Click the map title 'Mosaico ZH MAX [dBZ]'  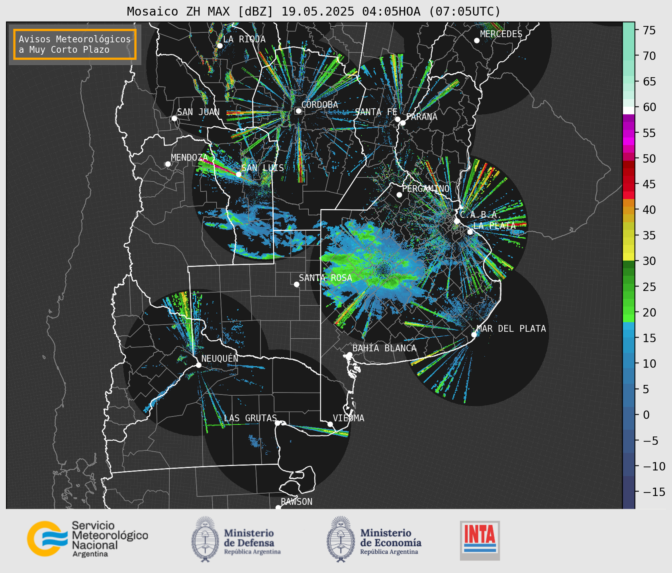point(200,12)
